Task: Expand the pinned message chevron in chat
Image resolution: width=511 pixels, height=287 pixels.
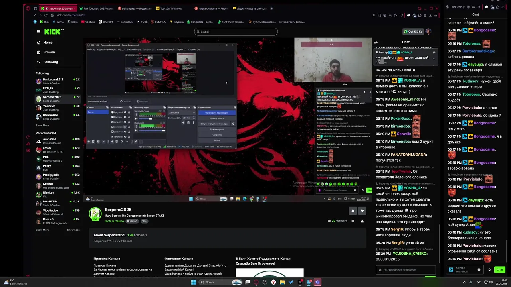Action: (434, 59)
